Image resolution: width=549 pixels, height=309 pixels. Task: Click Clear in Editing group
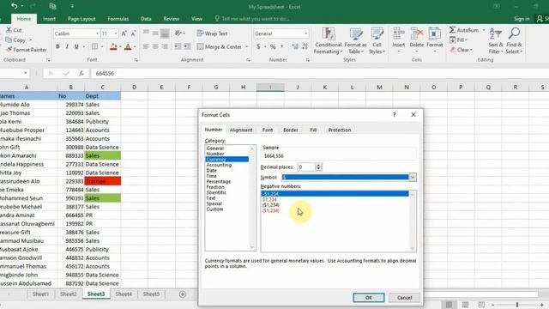pyautogui.click(x=461, y=50)
